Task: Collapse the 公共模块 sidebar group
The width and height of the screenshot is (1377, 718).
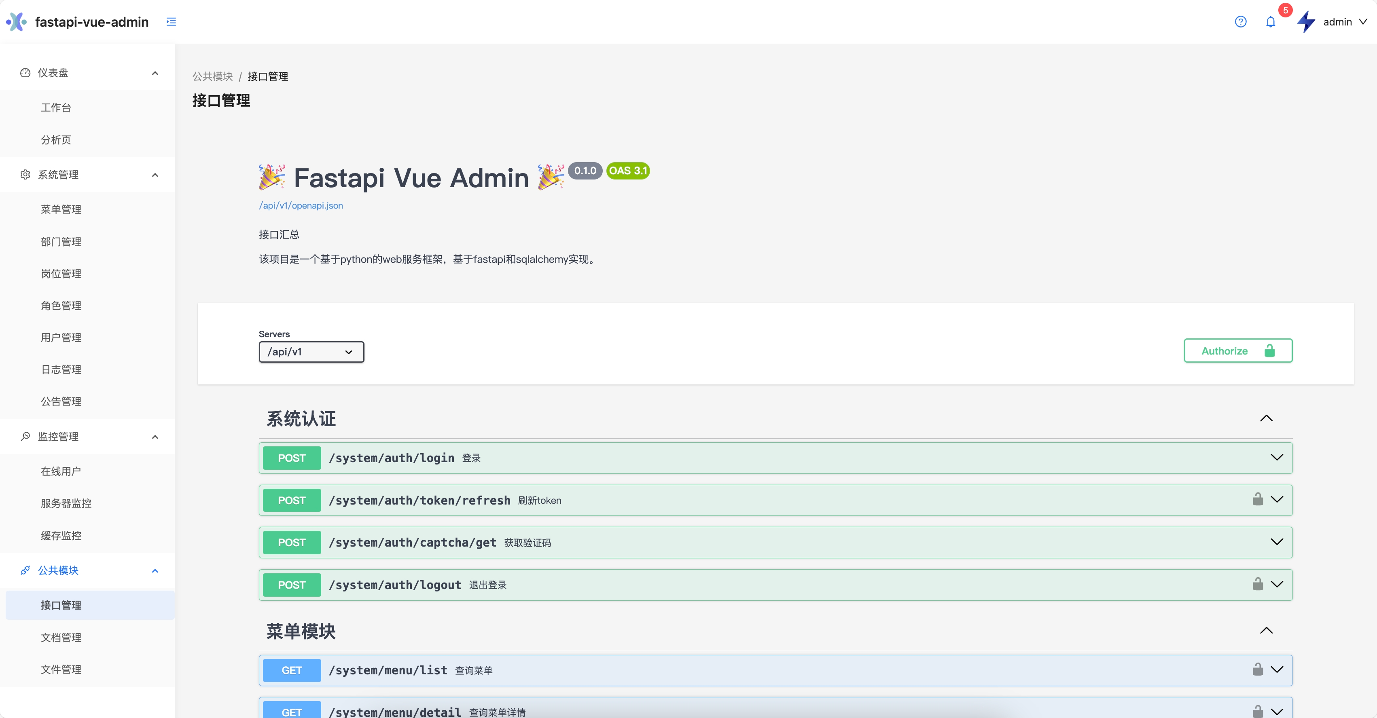Action: [155, 570]
